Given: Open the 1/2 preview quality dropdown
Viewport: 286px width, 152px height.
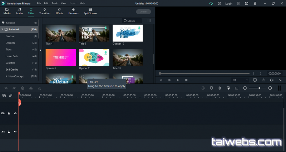Looking at the screenshot, I should coord(240,80).
